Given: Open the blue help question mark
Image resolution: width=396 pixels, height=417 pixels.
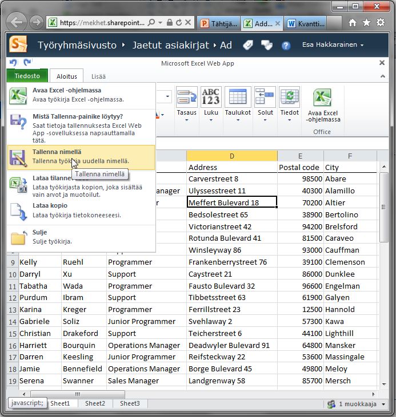Looking at the screenshot, I should [x=286, y=46].
